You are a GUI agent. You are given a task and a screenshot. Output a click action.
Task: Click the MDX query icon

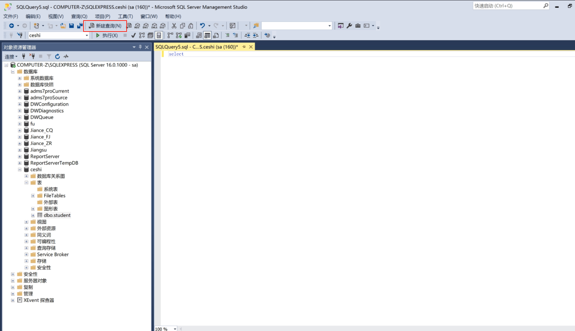(x=137, y=26)
